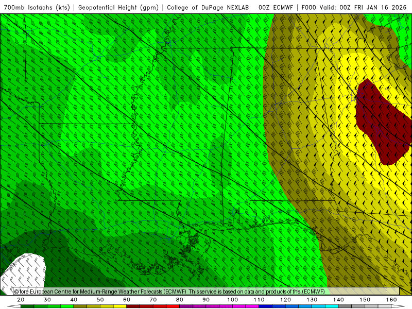Click the legend label "70"
Screen dimensions: 412x309
point(153,300)
